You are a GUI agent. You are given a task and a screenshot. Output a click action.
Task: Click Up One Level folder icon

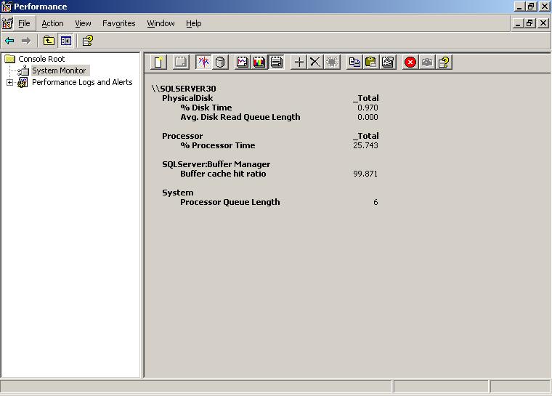[x=49, y=41]
